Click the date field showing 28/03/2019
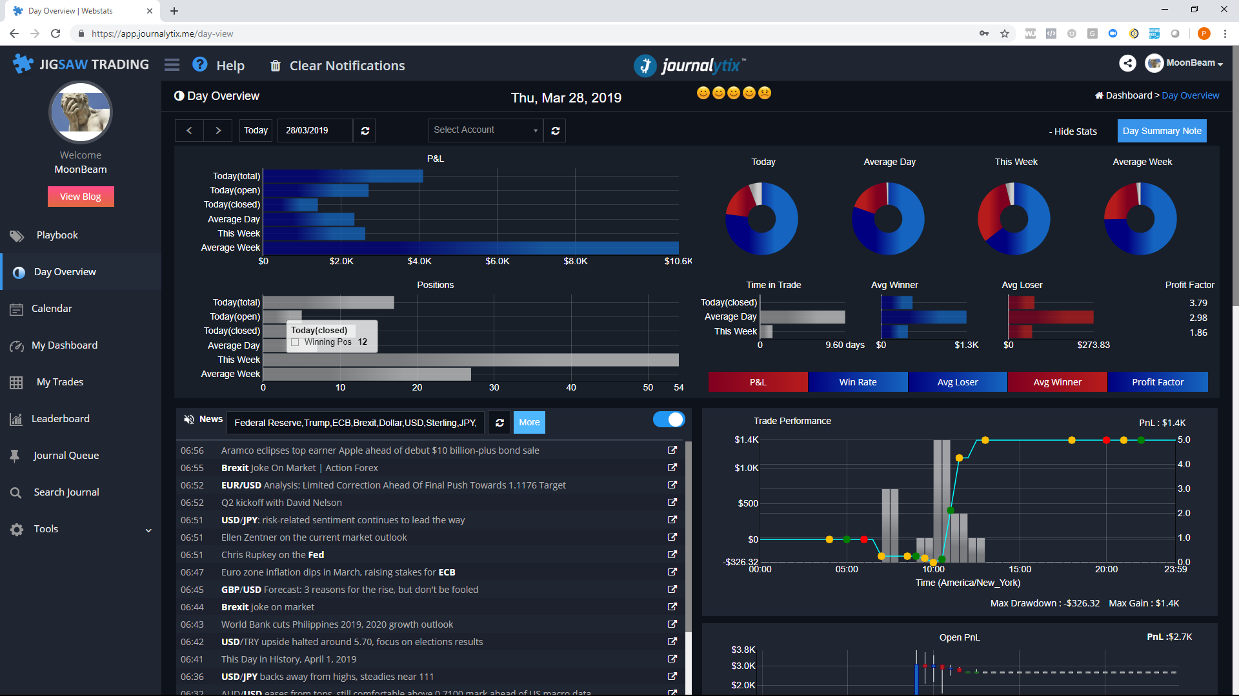Image resolution: width=1239 pixels, height=696 pixels. 315,130
